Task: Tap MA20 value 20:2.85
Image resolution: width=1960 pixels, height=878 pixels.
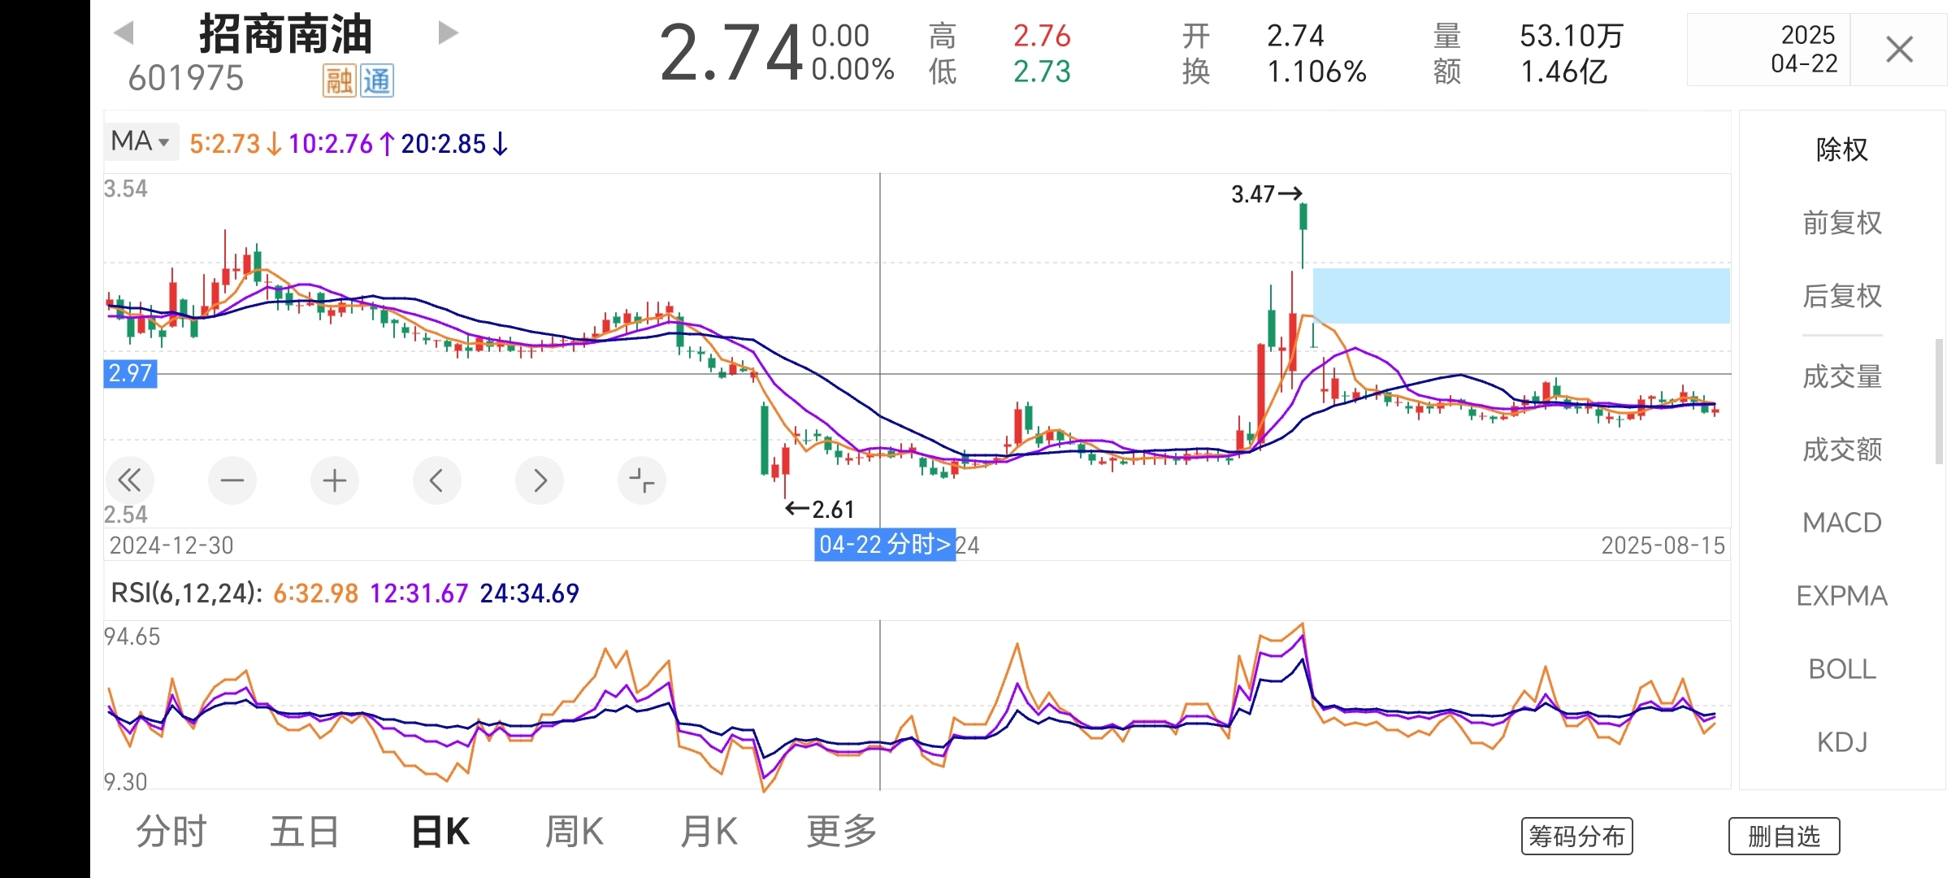Action: click(444, 144)
